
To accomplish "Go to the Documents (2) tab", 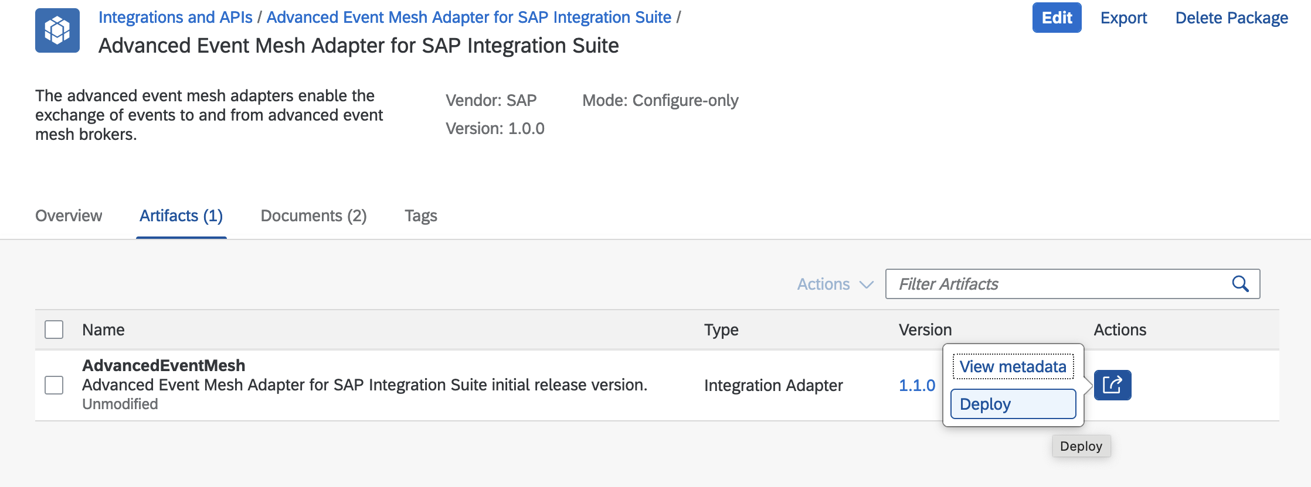I will [x=314, y=216].
